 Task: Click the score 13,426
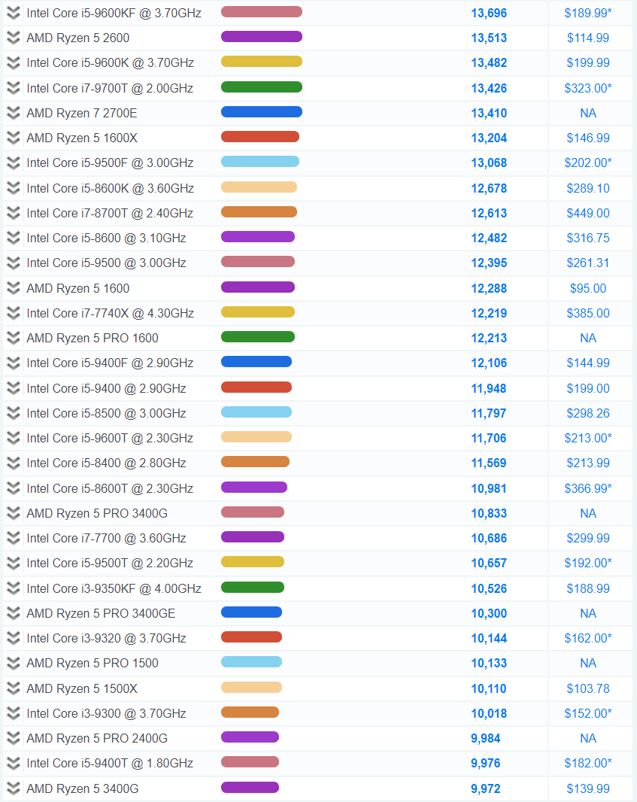(489, 88)
